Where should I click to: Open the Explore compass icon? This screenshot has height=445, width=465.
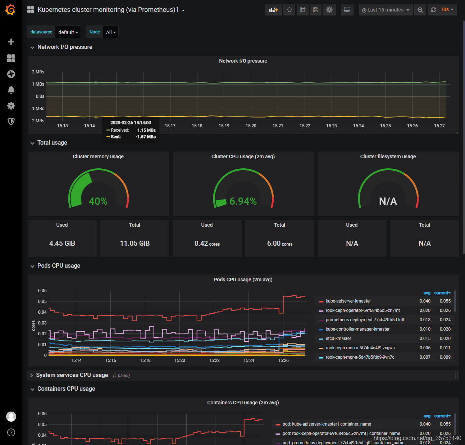[11, 74]
